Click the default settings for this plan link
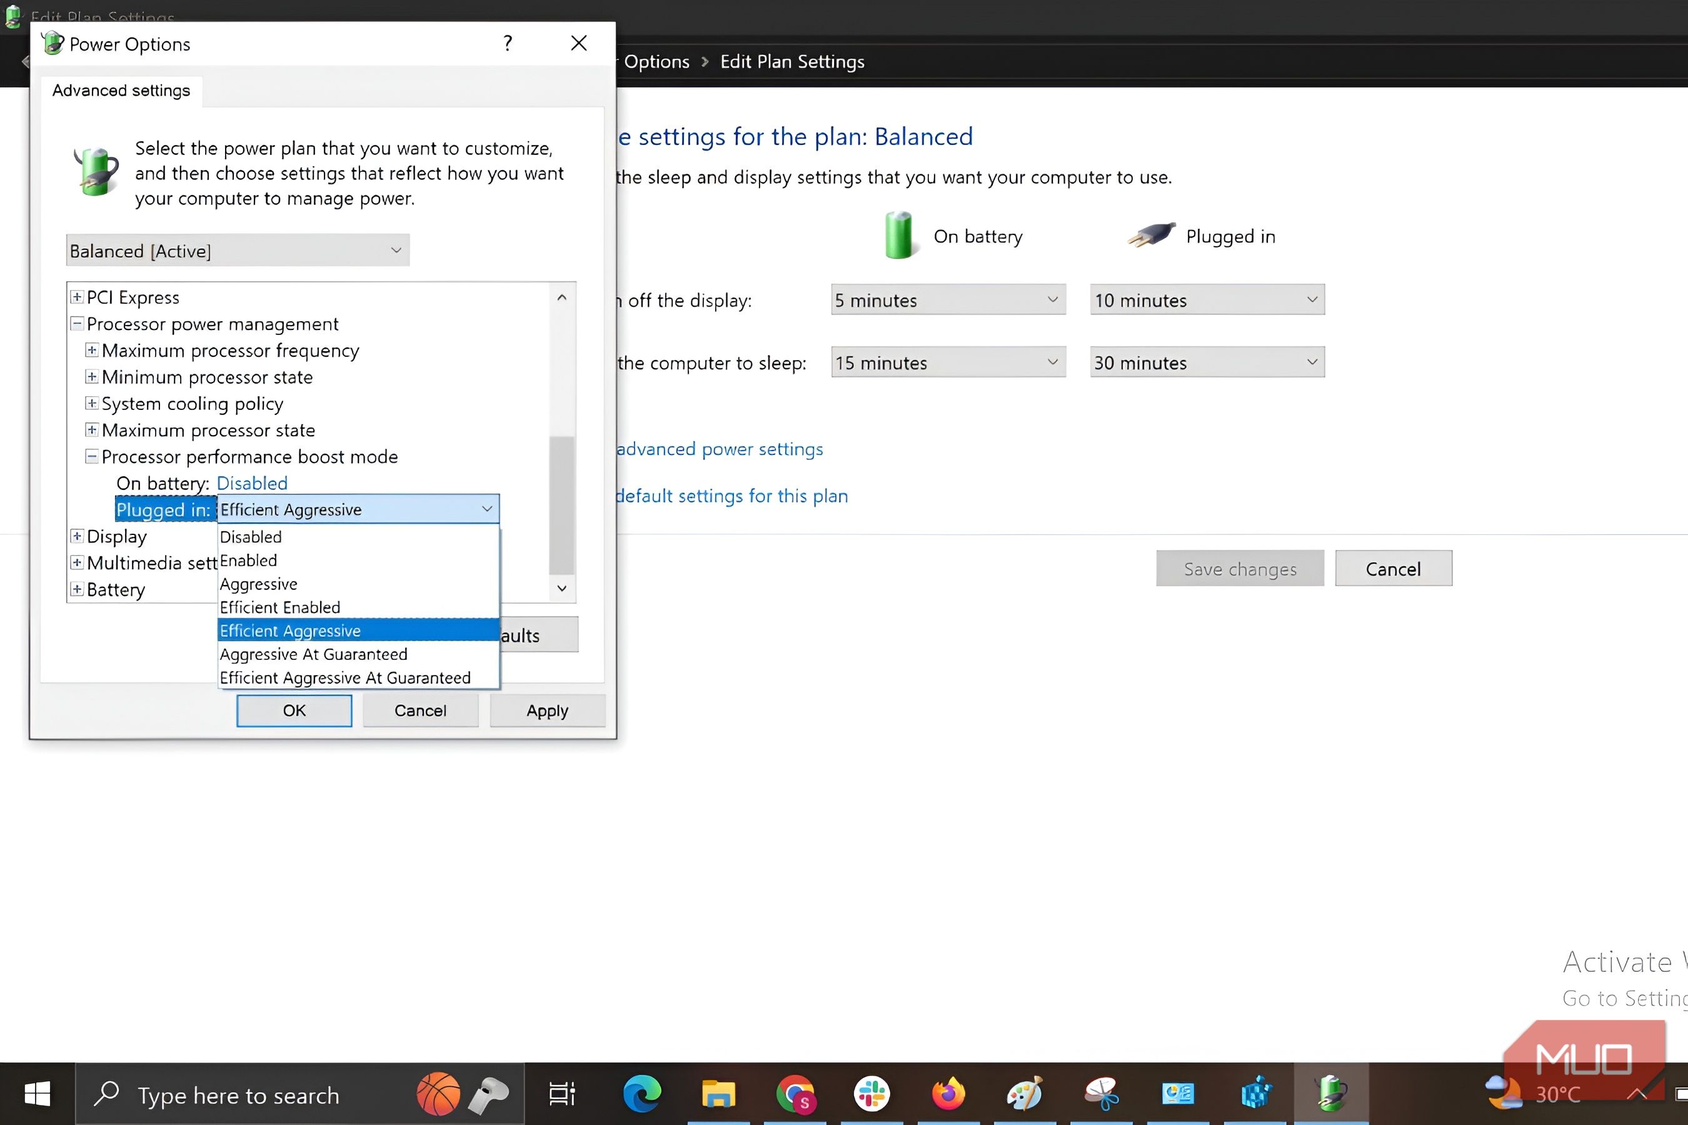 (x=732, y=496)
